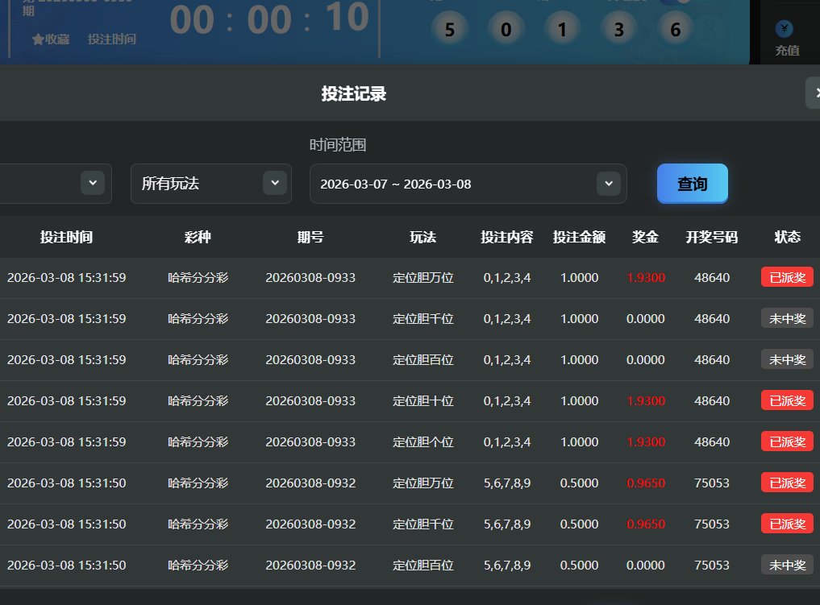Open the 所有玩法 play type dropdown

210,184
